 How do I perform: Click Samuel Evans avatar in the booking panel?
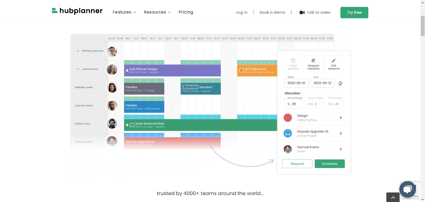pyautogui.click(x=288, y=149)
